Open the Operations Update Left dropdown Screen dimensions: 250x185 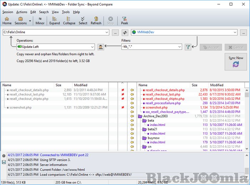tap(92, 47)
